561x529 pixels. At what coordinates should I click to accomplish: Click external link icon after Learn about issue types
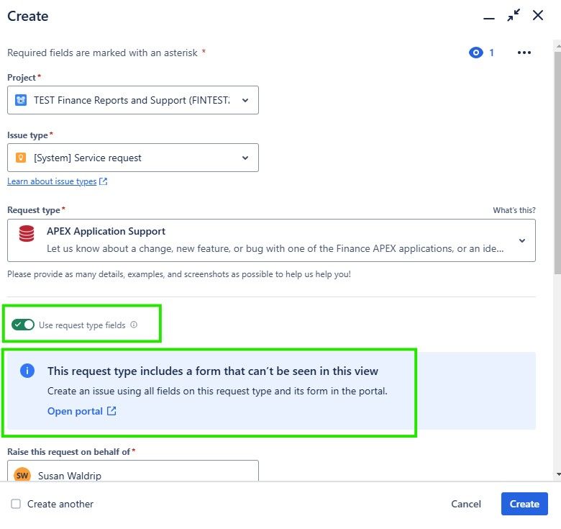(103, 181)
